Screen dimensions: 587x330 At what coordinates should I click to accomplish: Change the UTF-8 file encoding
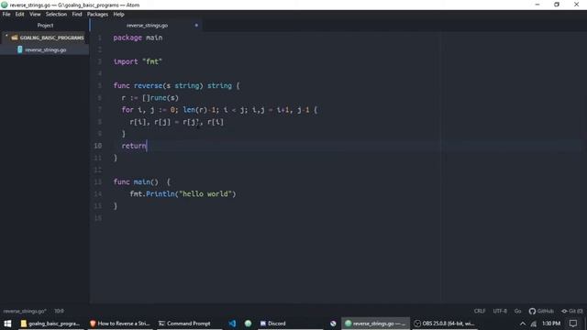(500, 311)
